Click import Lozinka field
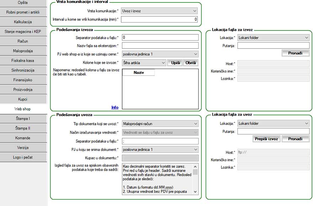The width and height of the screenshot is (317, 206). tap(273, 167)
